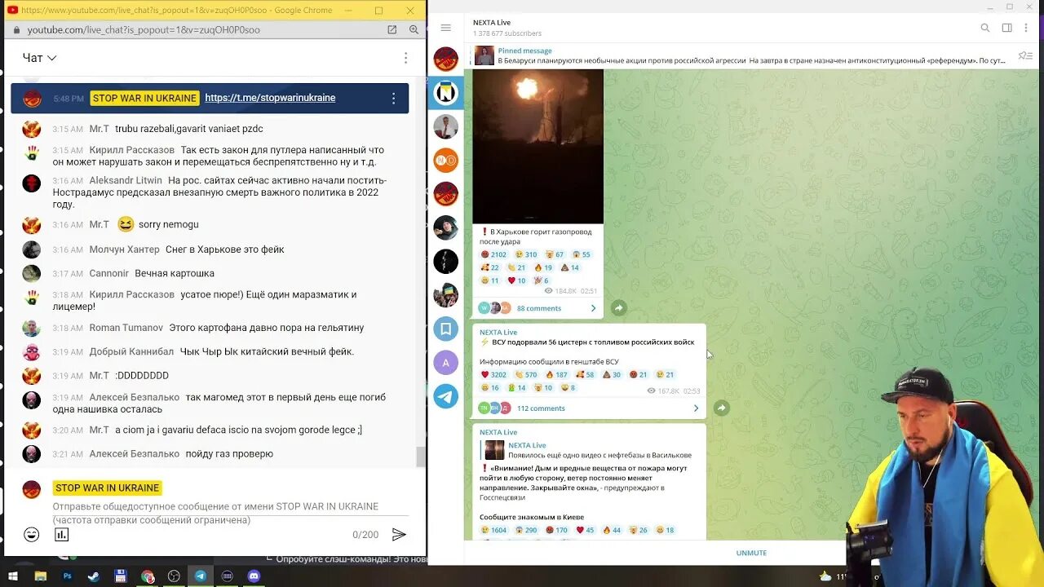Click Mr.T author name at 3:16 AM
This screenshot has height=587, width=1044.
(x=99, y=225)
